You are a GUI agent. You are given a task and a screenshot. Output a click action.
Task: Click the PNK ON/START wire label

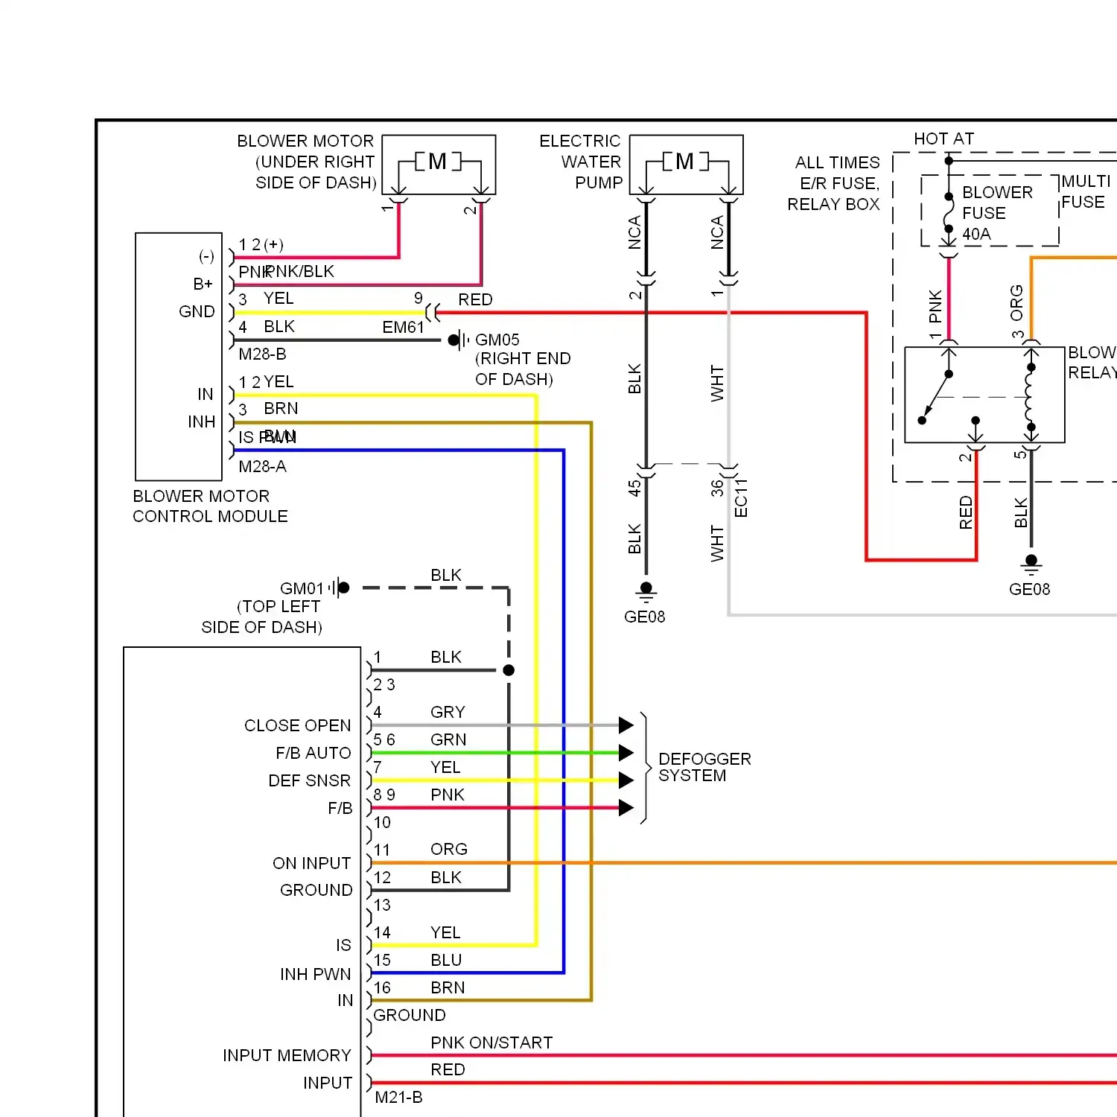[x=491, y=1043]
